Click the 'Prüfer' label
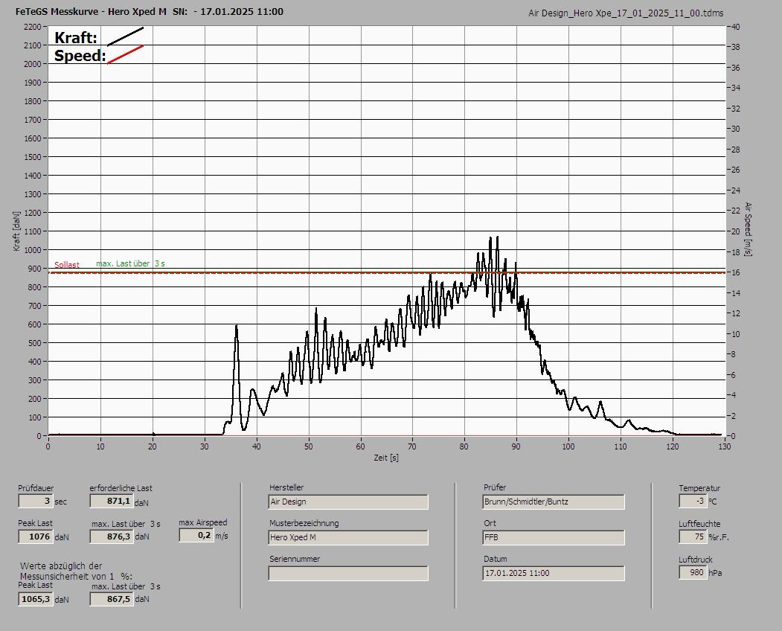782x631 pixels. (495, 487)
